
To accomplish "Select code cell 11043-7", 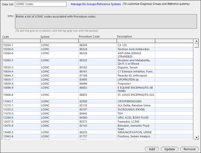I will pos(21,101).
